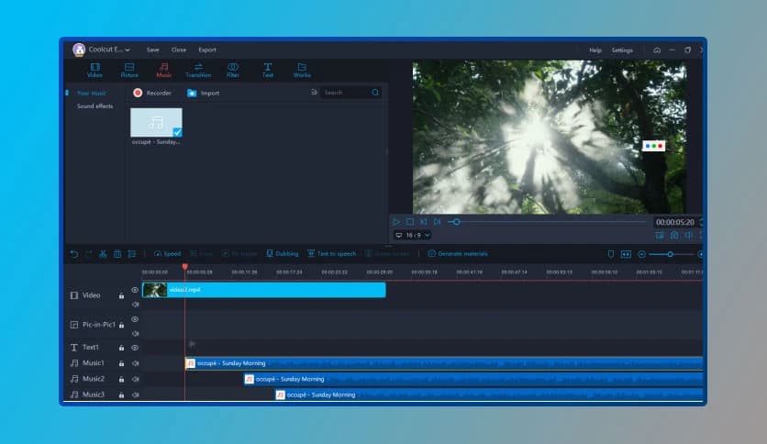
Task: Click the Delete trash icon in timeline toolbar
Action: [x=117, y=254]
